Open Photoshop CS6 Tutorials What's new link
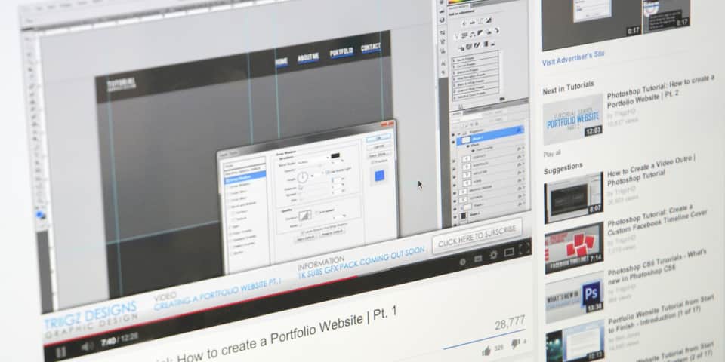 (x=657, y=266)
